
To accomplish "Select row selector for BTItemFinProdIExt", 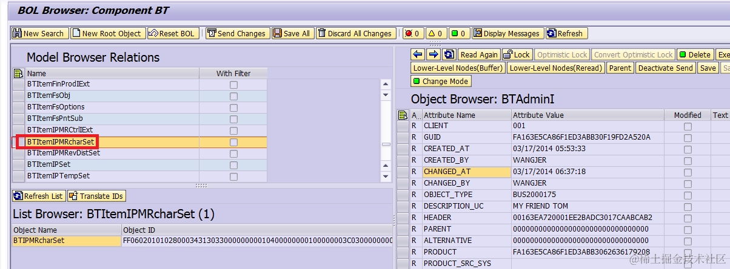I will point(19,85).
